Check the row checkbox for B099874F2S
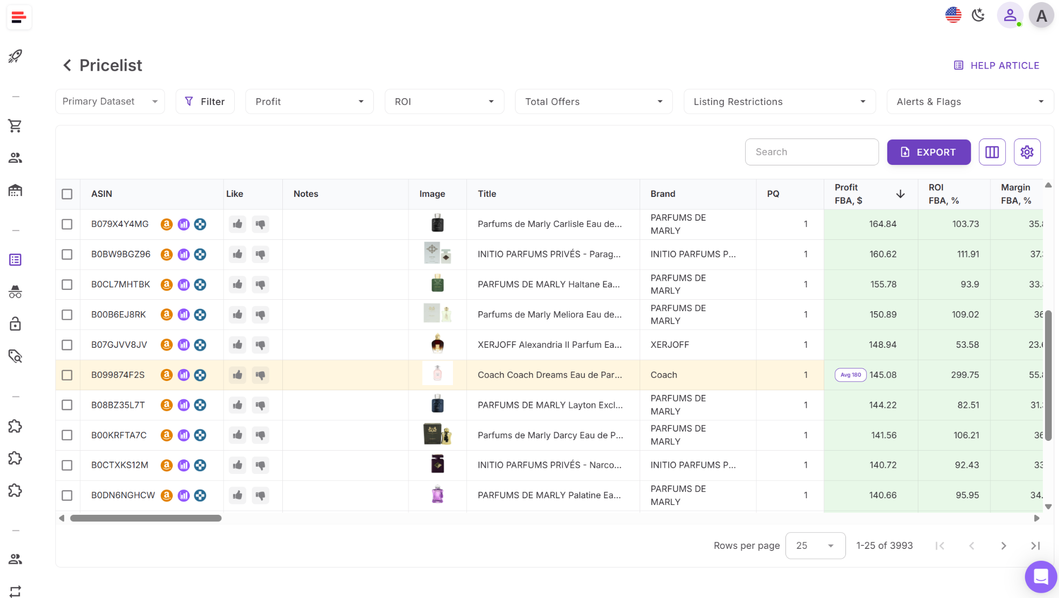The height and width of the screenshot is (598, 1059). coord(67,375)
